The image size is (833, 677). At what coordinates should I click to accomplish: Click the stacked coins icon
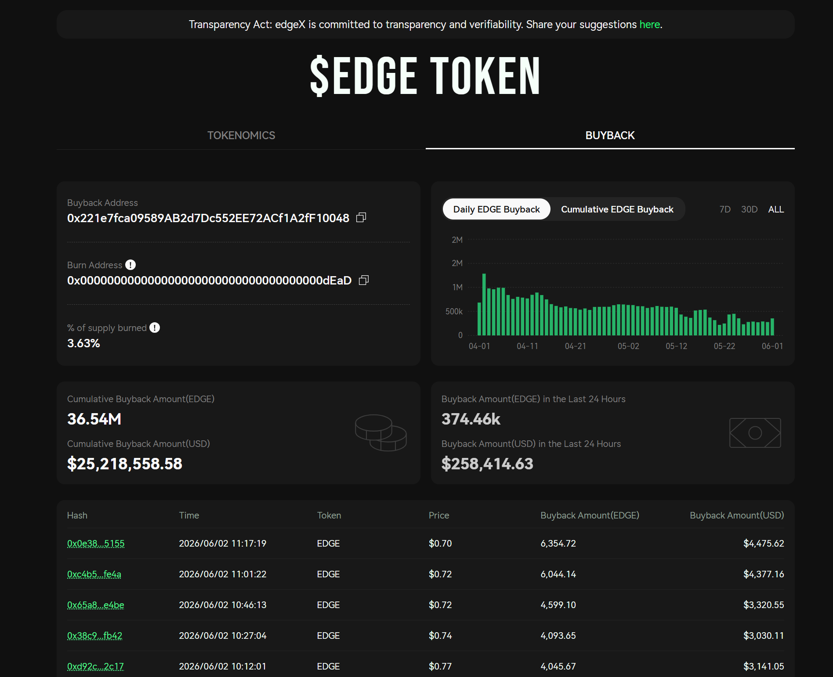381,433
